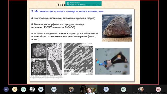Click the photo avatar tile next to МВ

coord(71,89)
